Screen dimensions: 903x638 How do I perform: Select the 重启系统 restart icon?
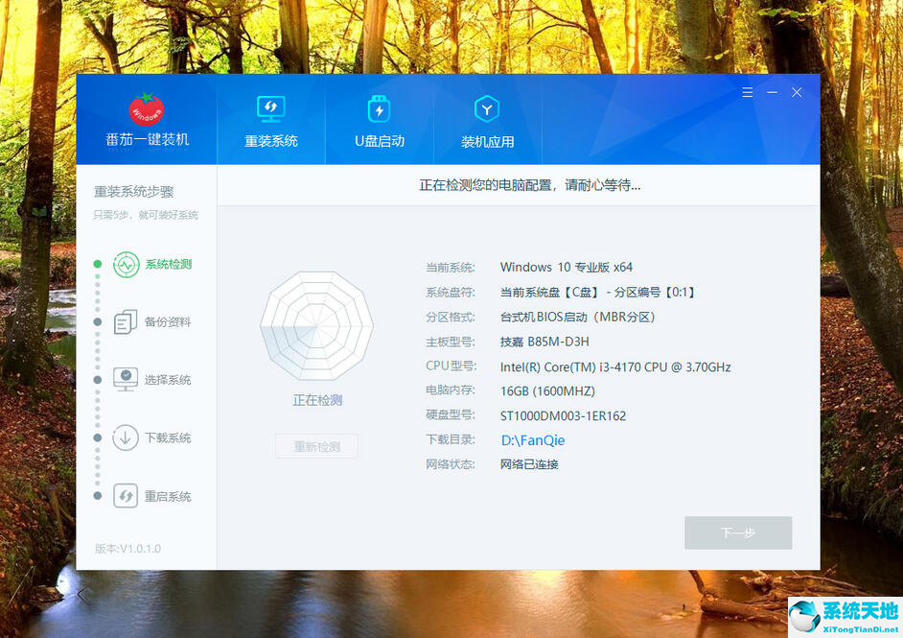coord(126,496)
